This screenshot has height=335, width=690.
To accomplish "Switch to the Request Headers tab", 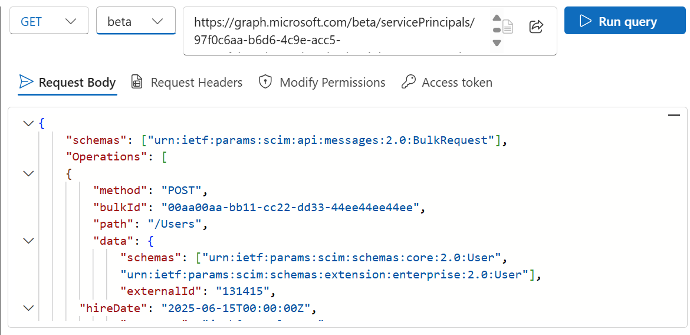I will [186, 83].
